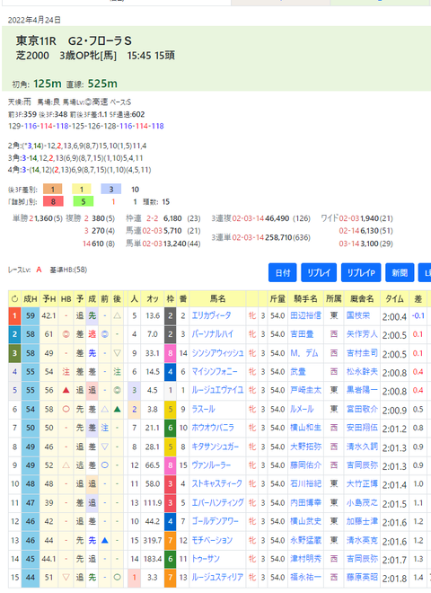Open jockey 吉田豊 link

(302, 334)
